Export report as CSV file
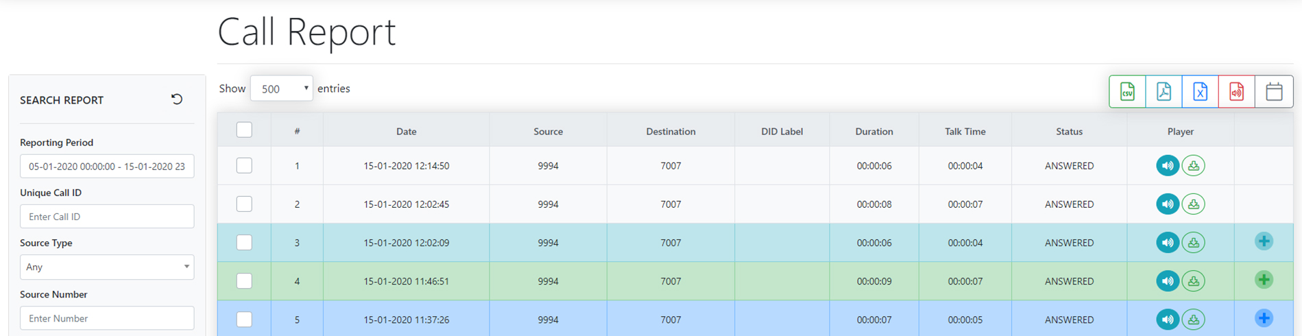Image resolution: width=1302 pixels, height=336 pixels. (1128, 91)
